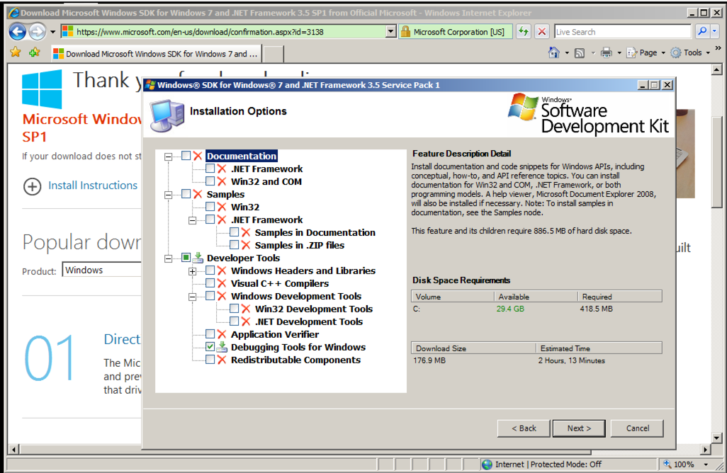The height and width of the screenshot is (473, 727).
Task: Collapse the Developer Tools tree node
Action: pyautogui.click(x=169, y=258)
